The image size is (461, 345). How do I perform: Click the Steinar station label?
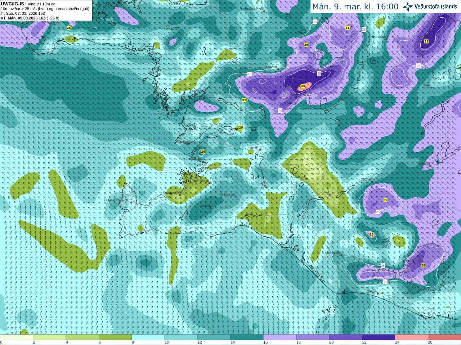point(372,291)
